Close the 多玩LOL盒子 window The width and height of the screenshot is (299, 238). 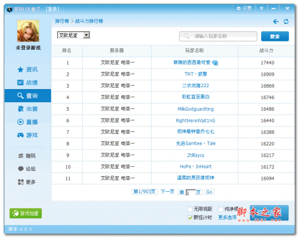tap(287, 8)
